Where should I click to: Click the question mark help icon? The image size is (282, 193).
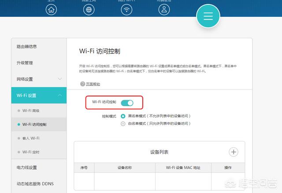click(x=82, y=84)
